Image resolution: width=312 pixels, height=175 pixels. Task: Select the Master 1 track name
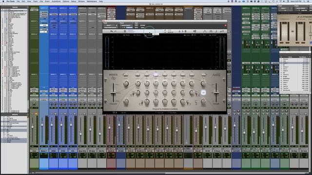pos(44,151)
